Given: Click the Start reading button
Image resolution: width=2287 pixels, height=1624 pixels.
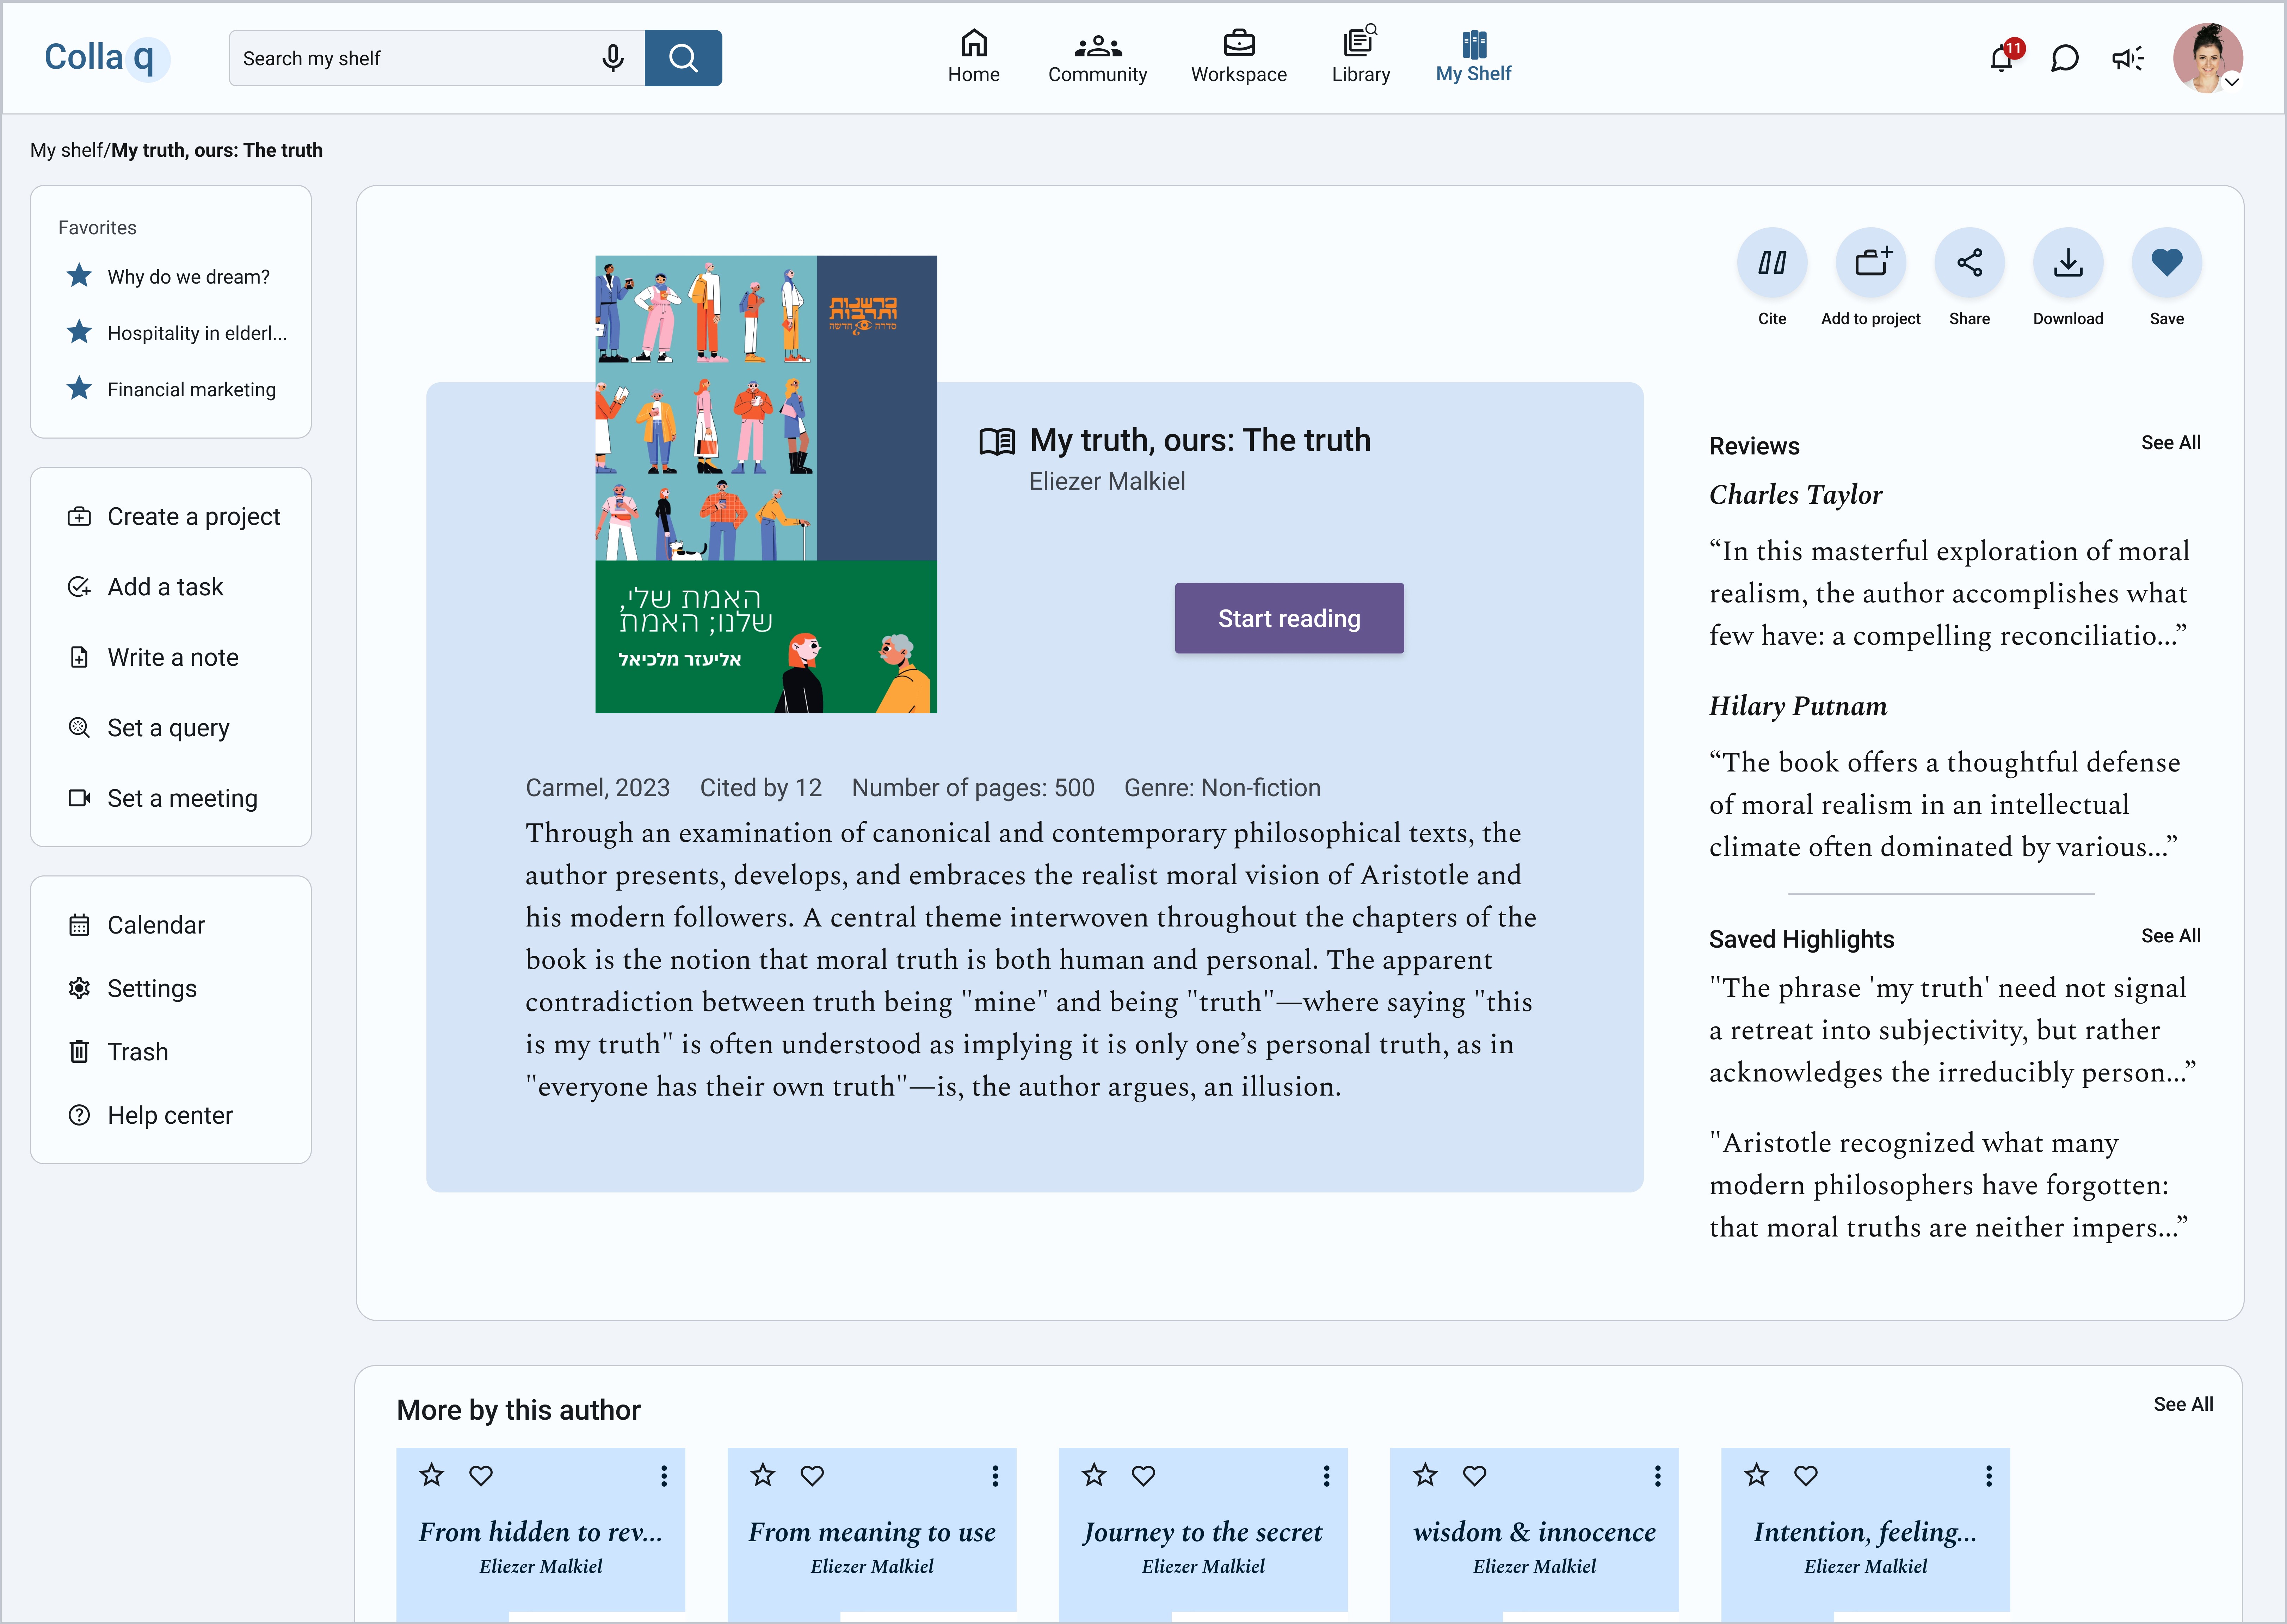Looking at the screenshot, I should click(x=1289, y=618).
